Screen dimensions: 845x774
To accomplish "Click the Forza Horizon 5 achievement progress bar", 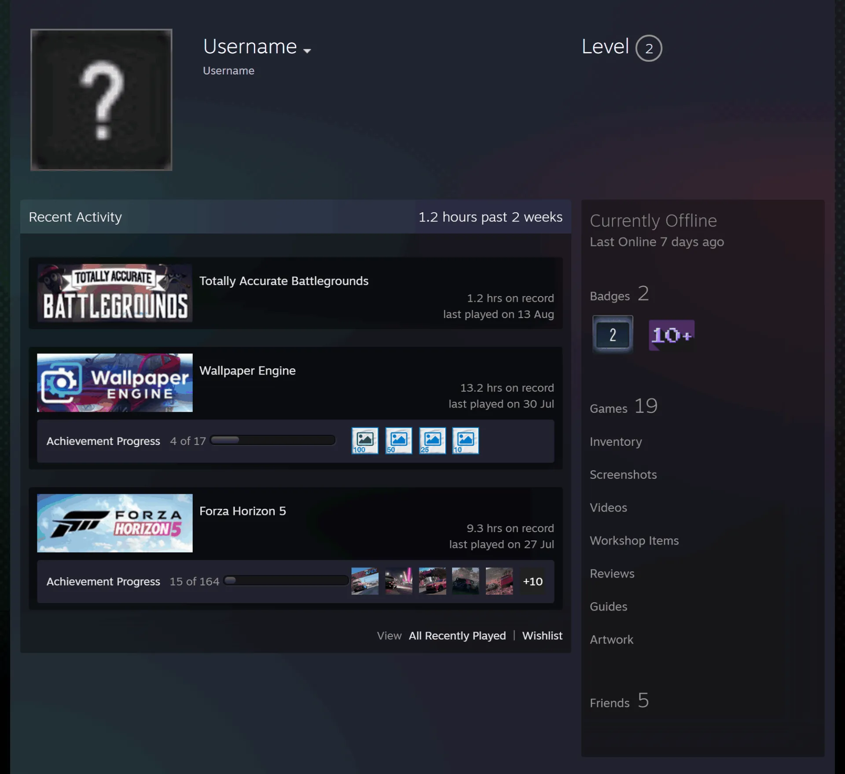I will click(286, 581).
